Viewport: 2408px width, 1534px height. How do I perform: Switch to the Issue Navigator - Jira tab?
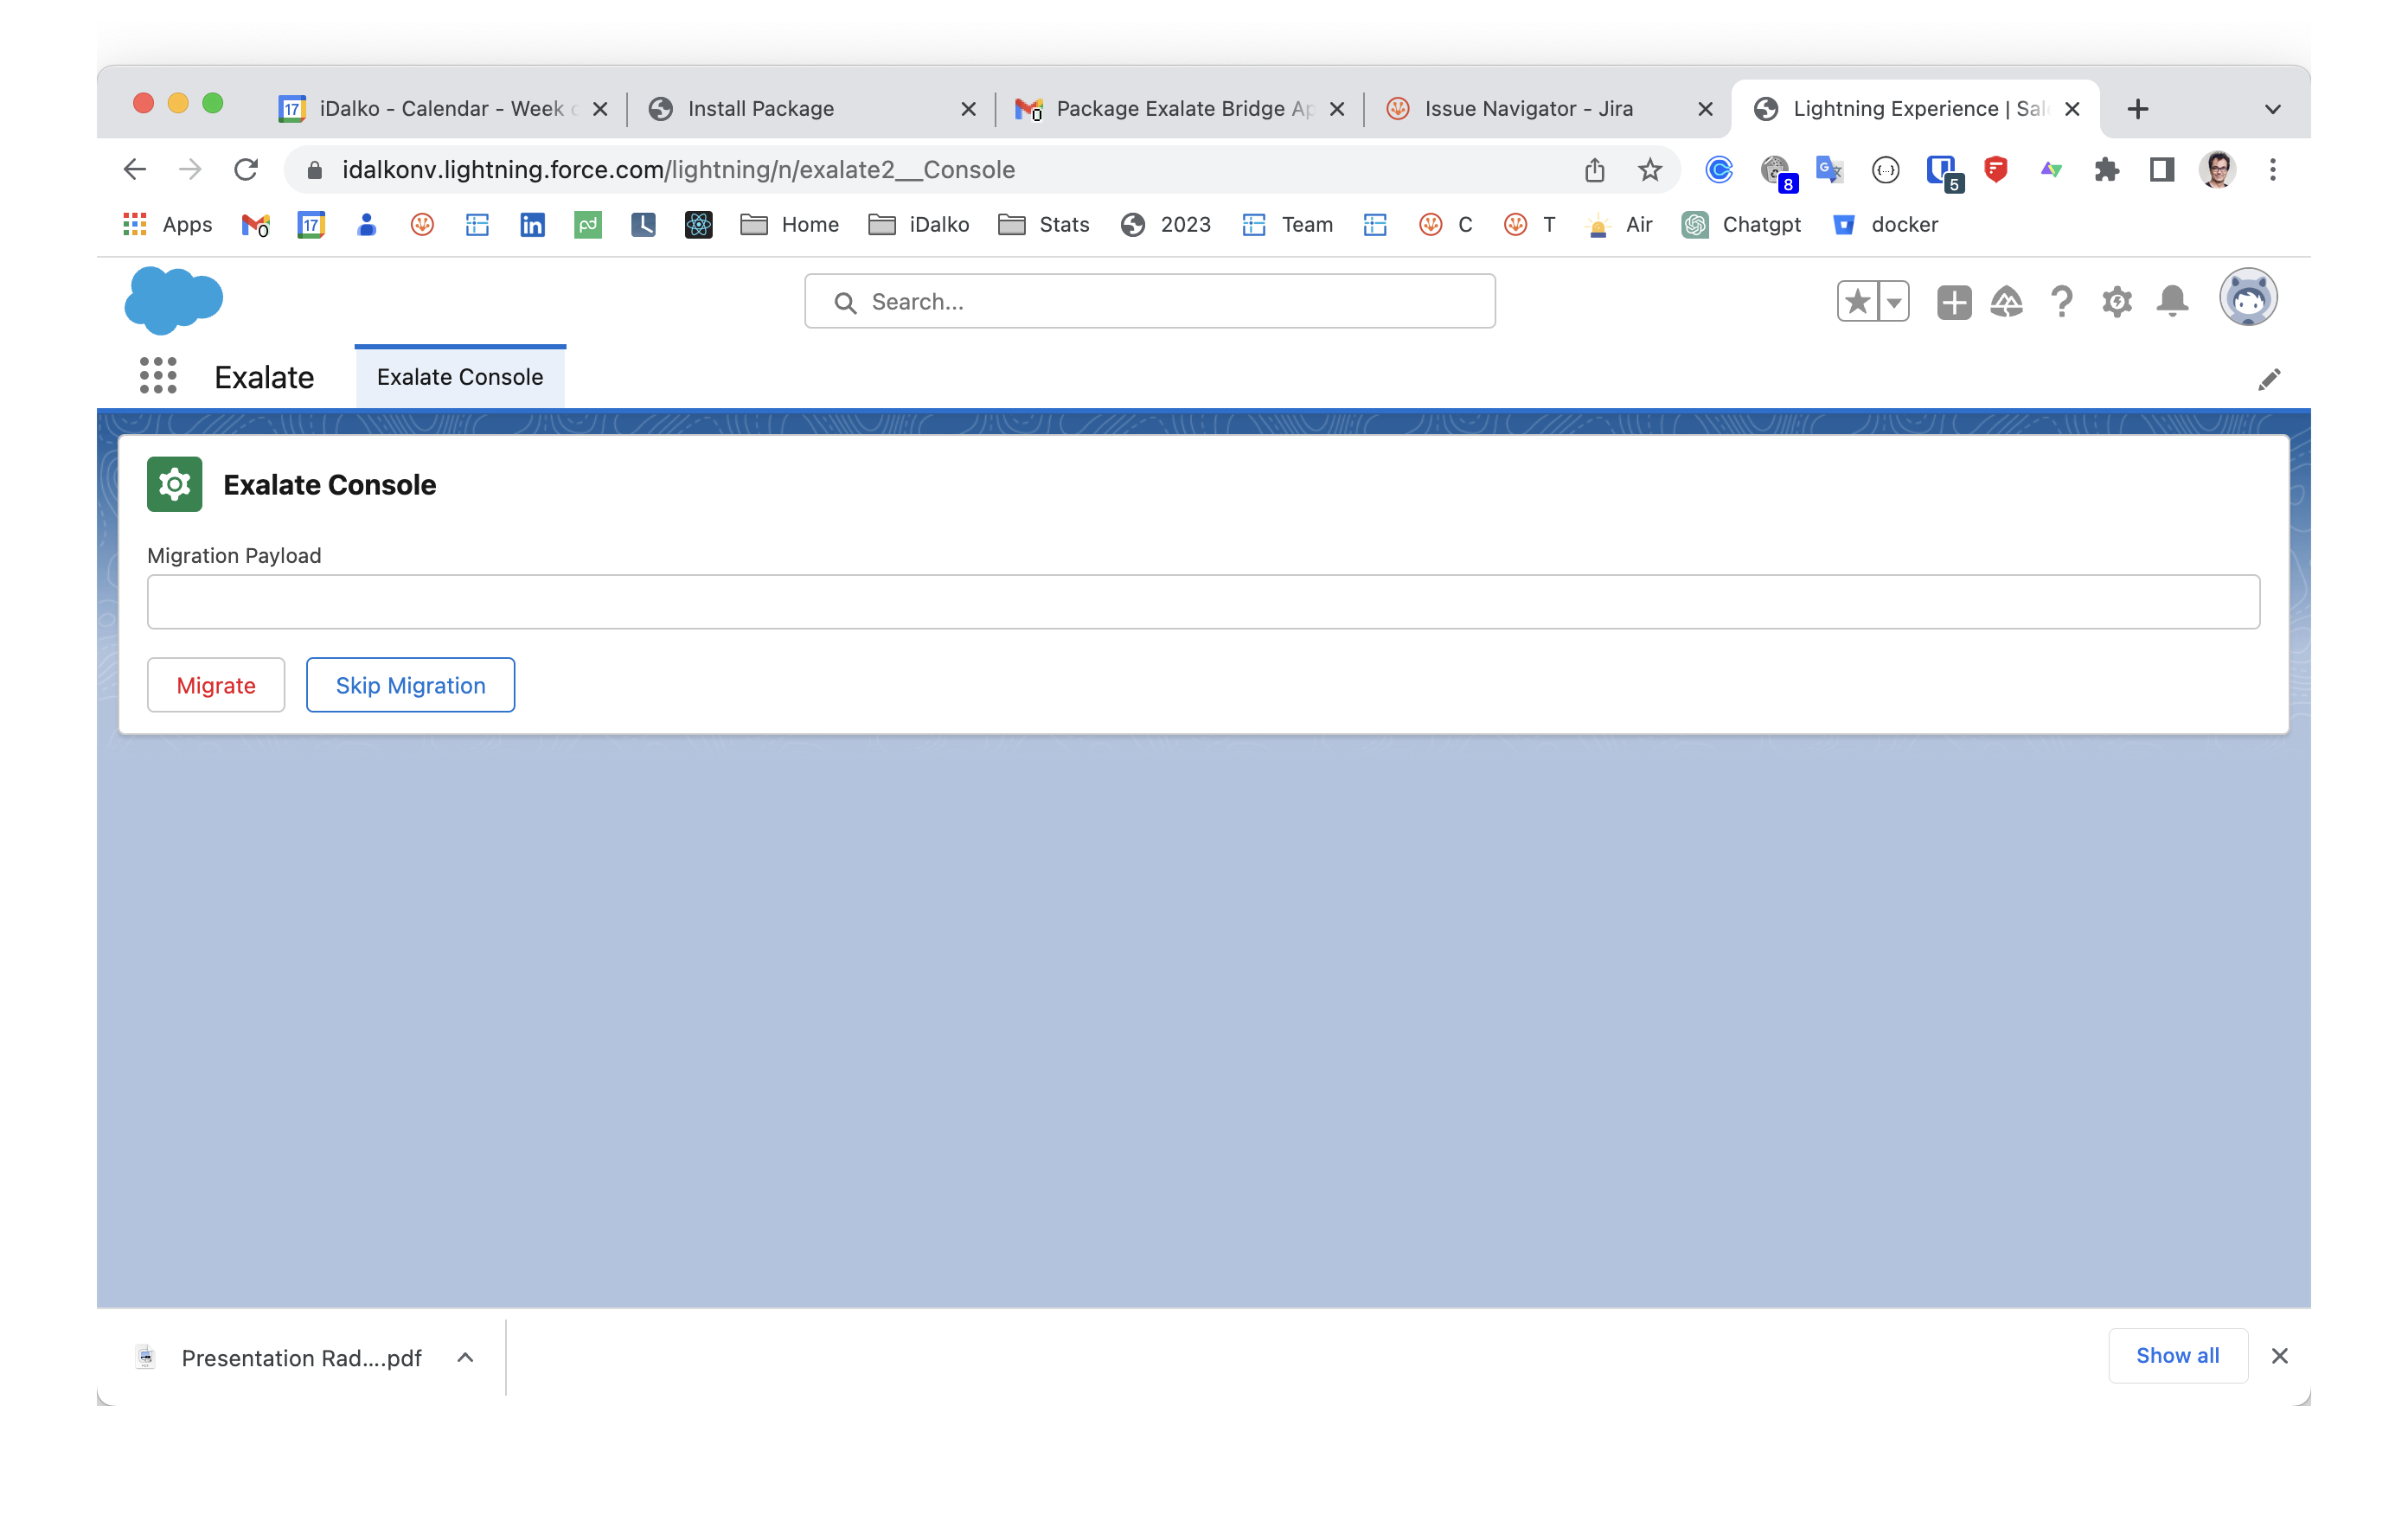click(x=1528, y=109)
